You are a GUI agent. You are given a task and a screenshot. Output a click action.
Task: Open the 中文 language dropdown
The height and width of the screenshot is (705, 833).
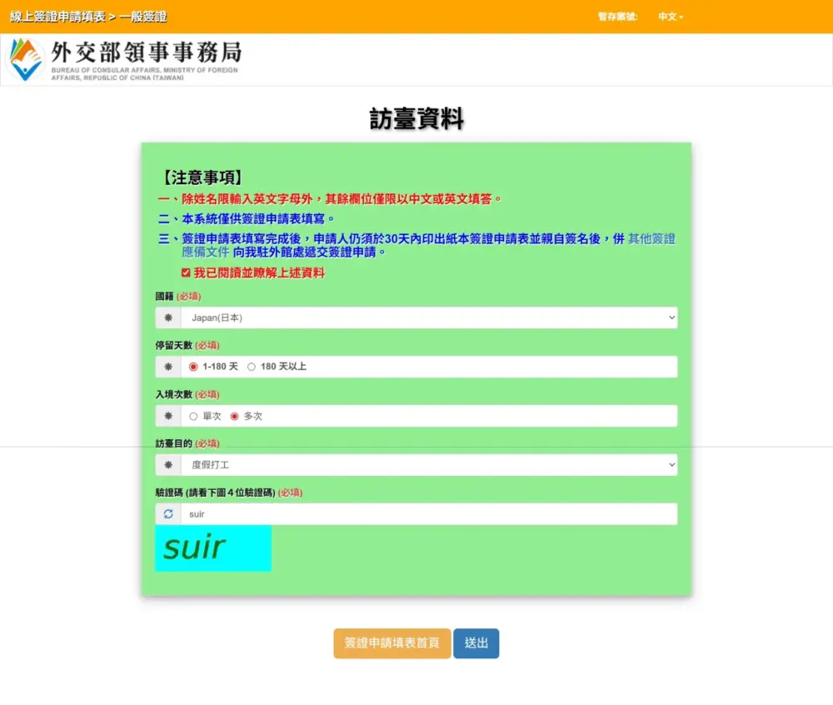670,17
